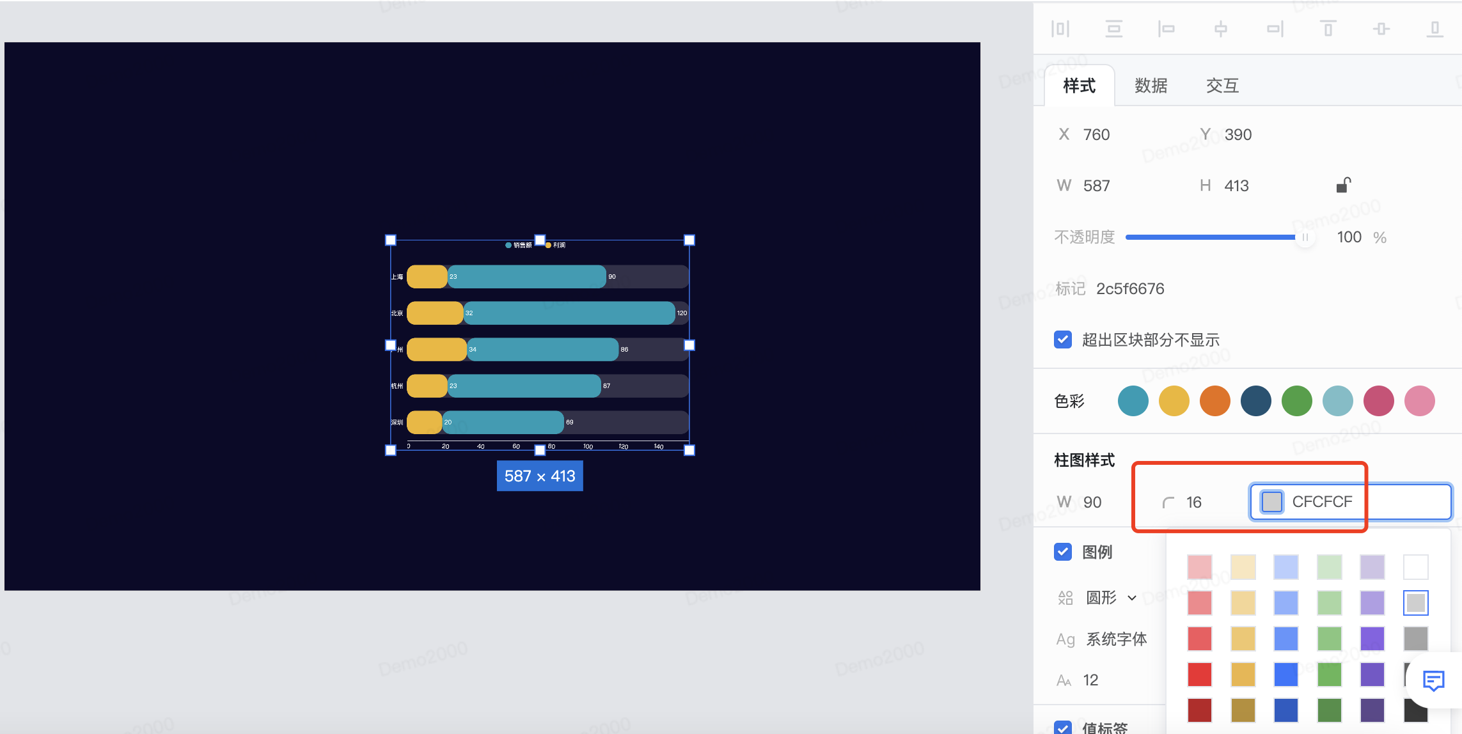Pick the medium gray palette swatch
The height and width of the screenshot is (734, 1462).
1415,639
